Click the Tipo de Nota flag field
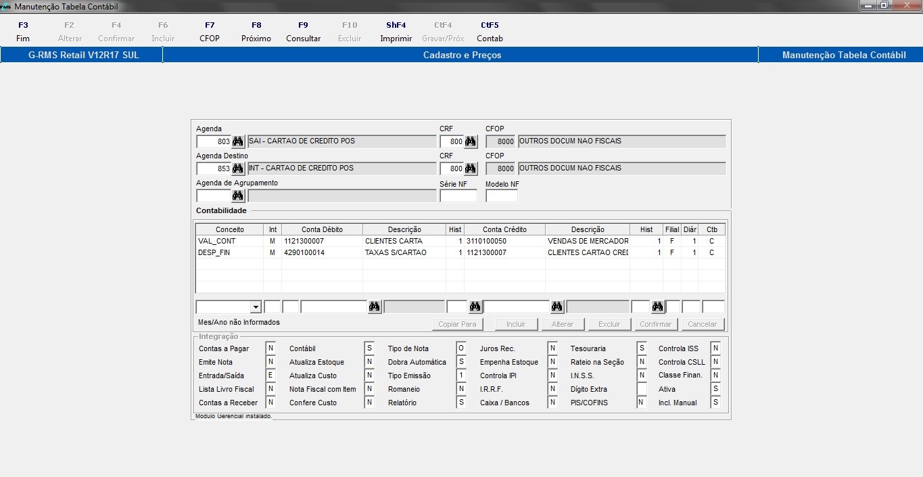 (461, 348)
